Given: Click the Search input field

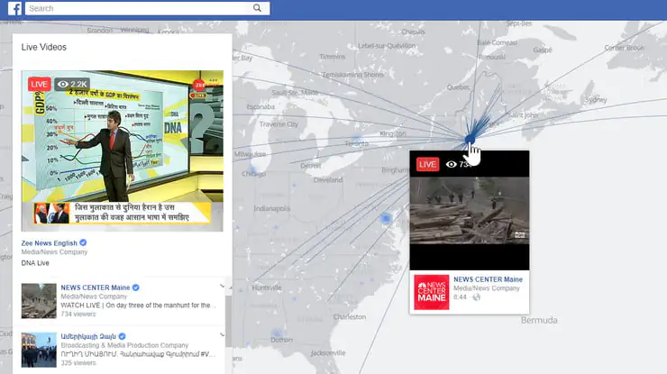Looking at the screenshot, I should tap(147, 8).
